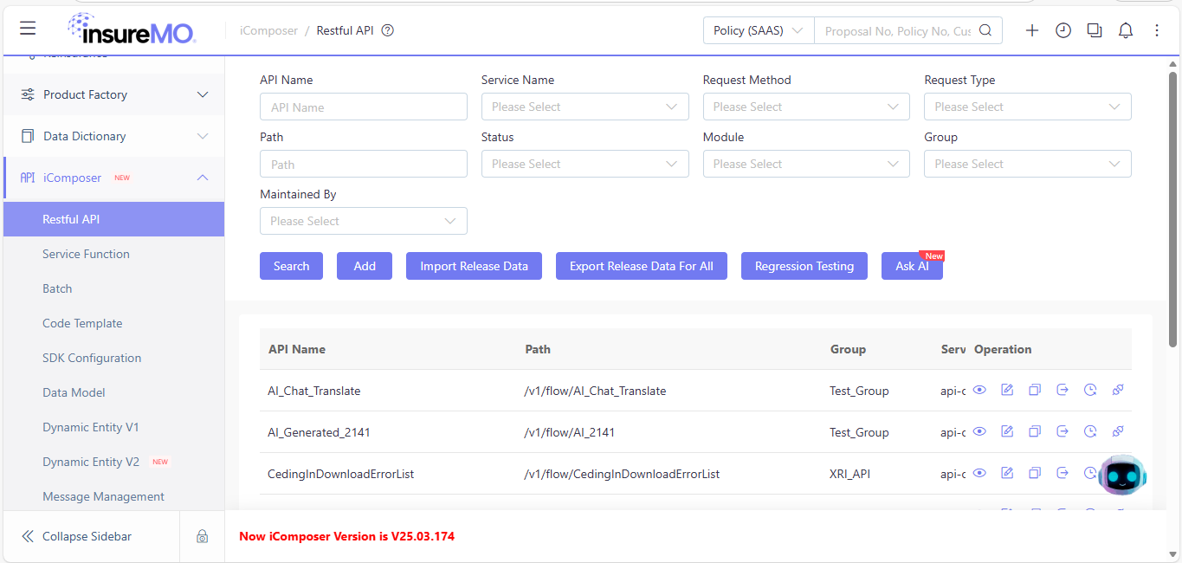Copy the CedingInDownloadErrorList API
This screenshot has height=563, width=1182.
[x=1035, y=473]
